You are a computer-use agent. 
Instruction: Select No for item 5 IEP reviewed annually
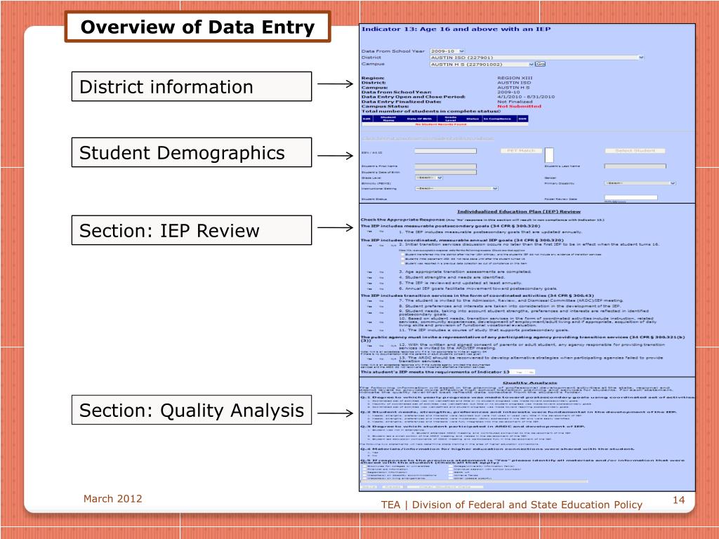pos(381,284)
